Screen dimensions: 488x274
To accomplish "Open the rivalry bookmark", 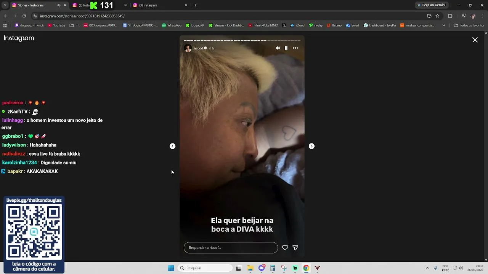I will (316, 25).
